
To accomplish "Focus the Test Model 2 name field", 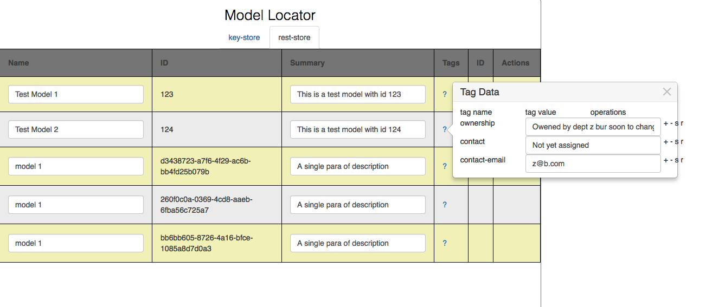I will point(76,129).
